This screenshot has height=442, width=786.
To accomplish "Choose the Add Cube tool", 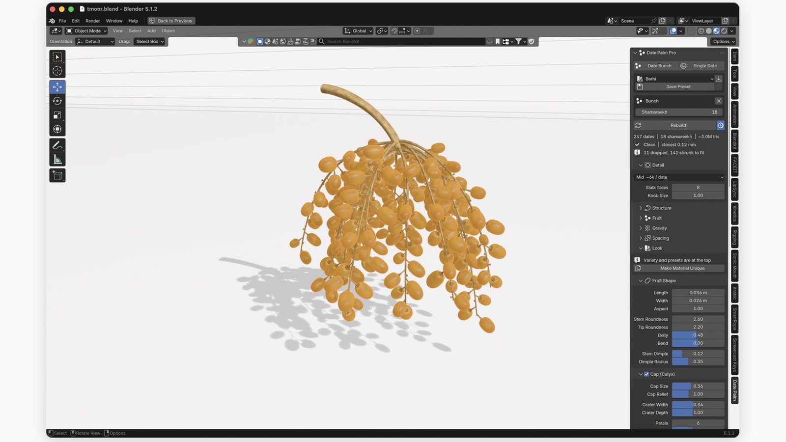I will (x=57, y=175).
